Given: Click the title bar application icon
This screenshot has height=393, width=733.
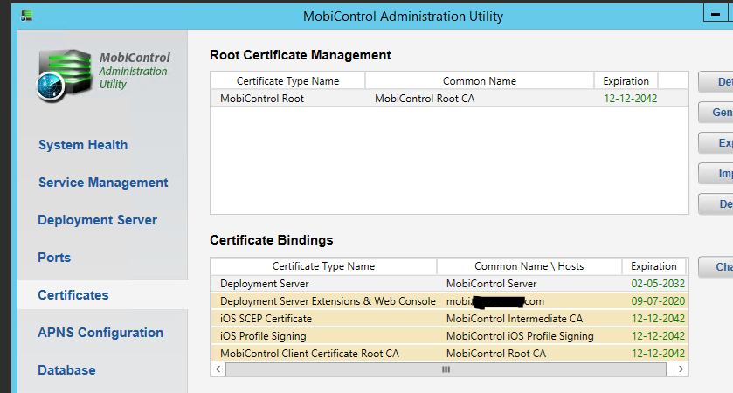Looking at the screenshot, I should point(27,16).
